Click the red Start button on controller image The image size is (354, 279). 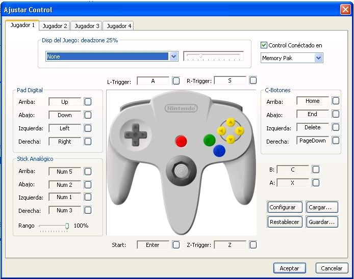pos(181,141)
